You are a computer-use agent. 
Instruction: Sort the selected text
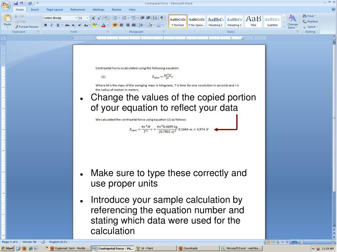coord(154,18)
